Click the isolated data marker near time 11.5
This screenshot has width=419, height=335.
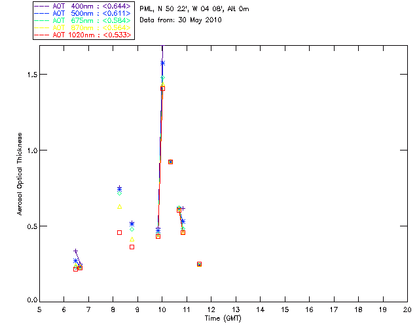[199, 264]
